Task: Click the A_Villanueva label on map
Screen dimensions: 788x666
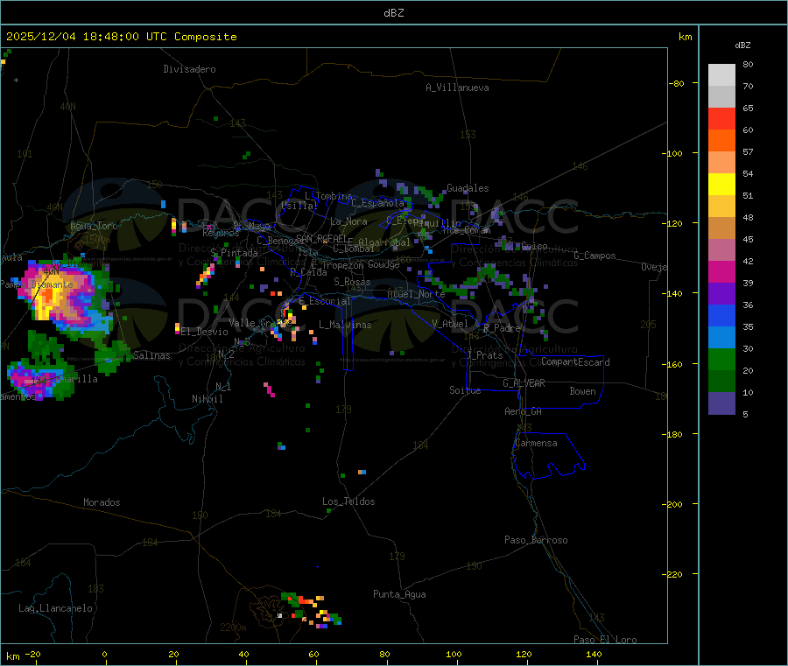Action: (457, 88)
